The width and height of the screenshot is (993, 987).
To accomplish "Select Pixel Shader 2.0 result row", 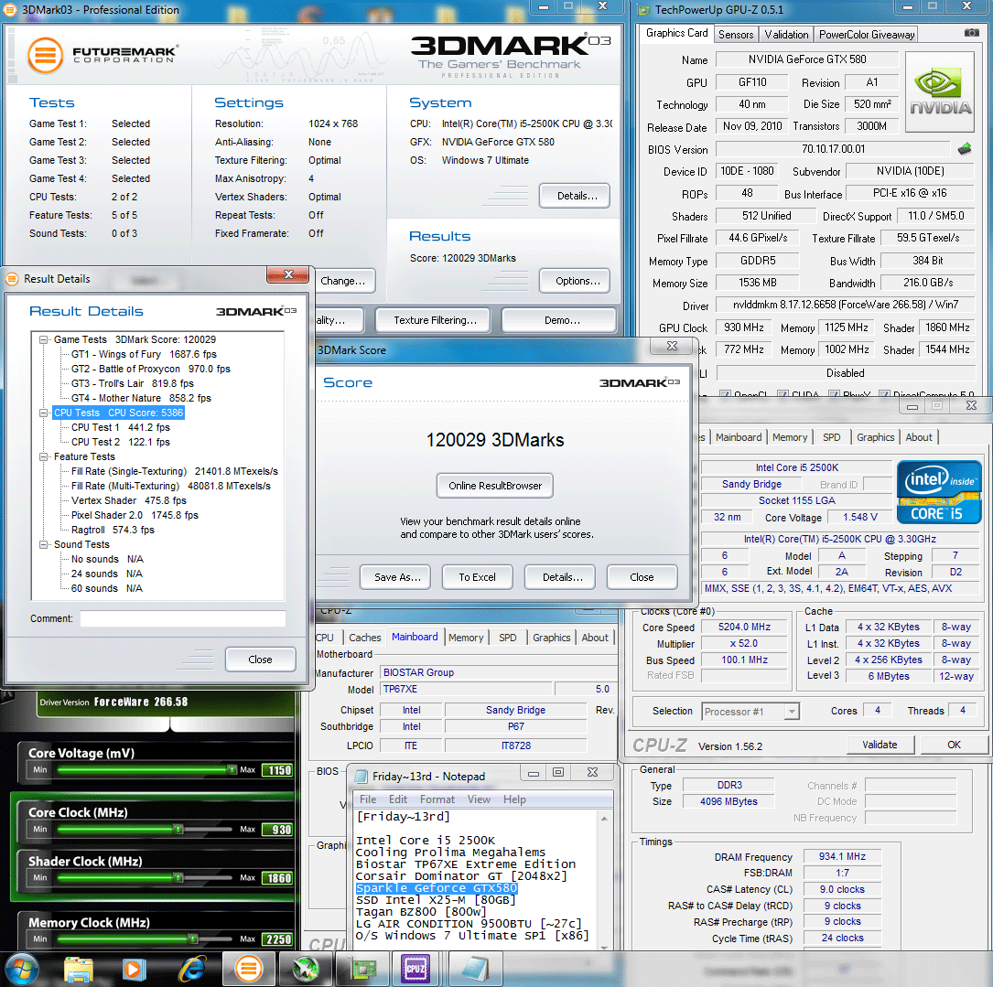I will pos(135,515).
